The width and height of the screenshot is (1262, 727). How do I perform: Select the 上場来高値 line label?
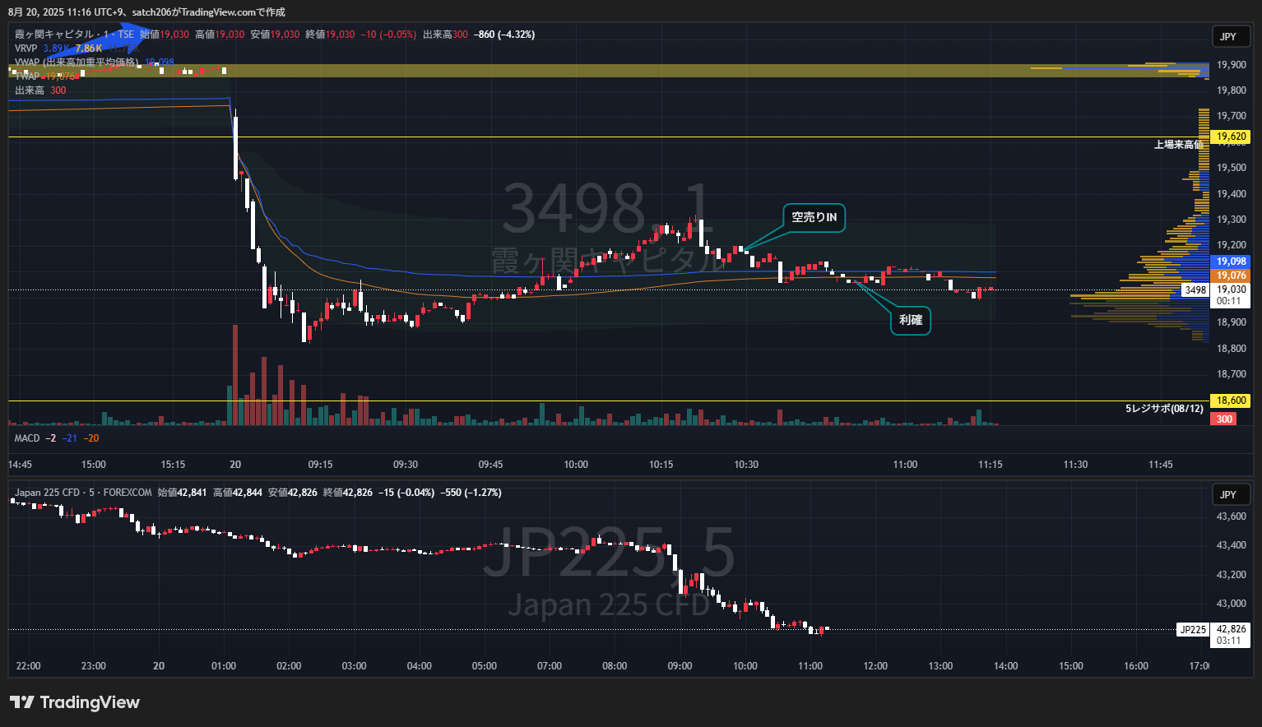[1178, 145]
